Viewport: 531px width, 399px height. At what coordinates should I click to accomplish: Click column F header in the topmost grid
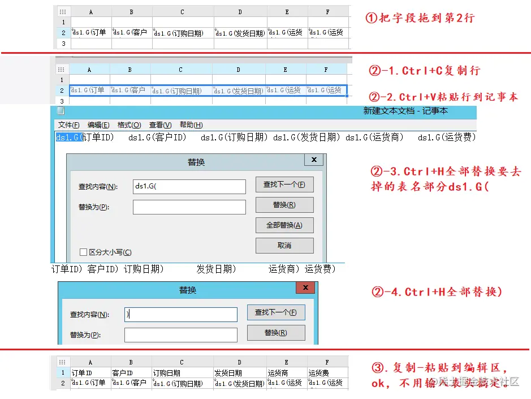point(328,12)
